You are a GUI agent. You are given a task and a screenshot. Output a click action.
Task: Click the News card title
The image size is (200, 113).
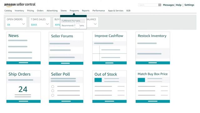coord(13,35)
